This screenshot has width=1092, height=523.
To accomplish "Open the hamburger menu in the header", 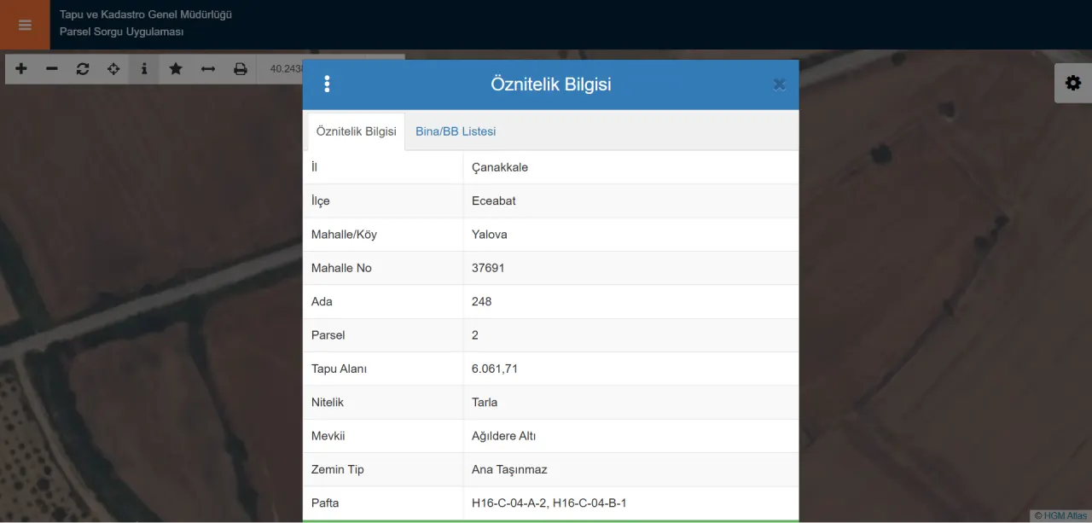I will click(25, 25).
